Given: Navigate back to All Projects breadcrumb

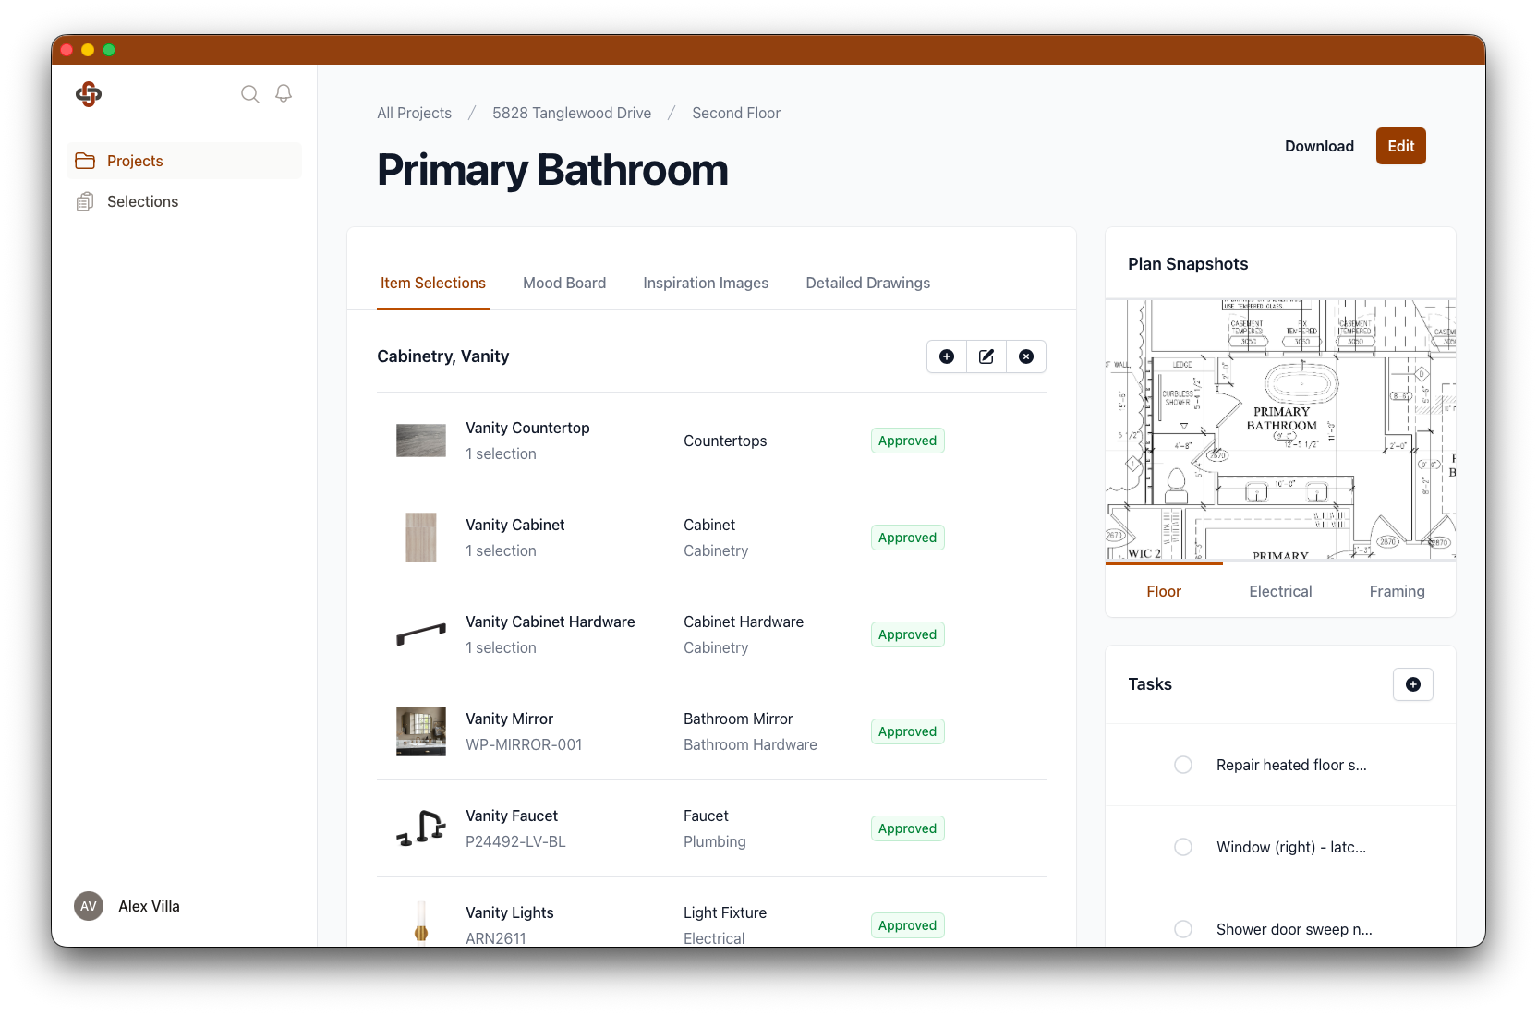Looking at the screenshot, I should (x=413, y=113).
